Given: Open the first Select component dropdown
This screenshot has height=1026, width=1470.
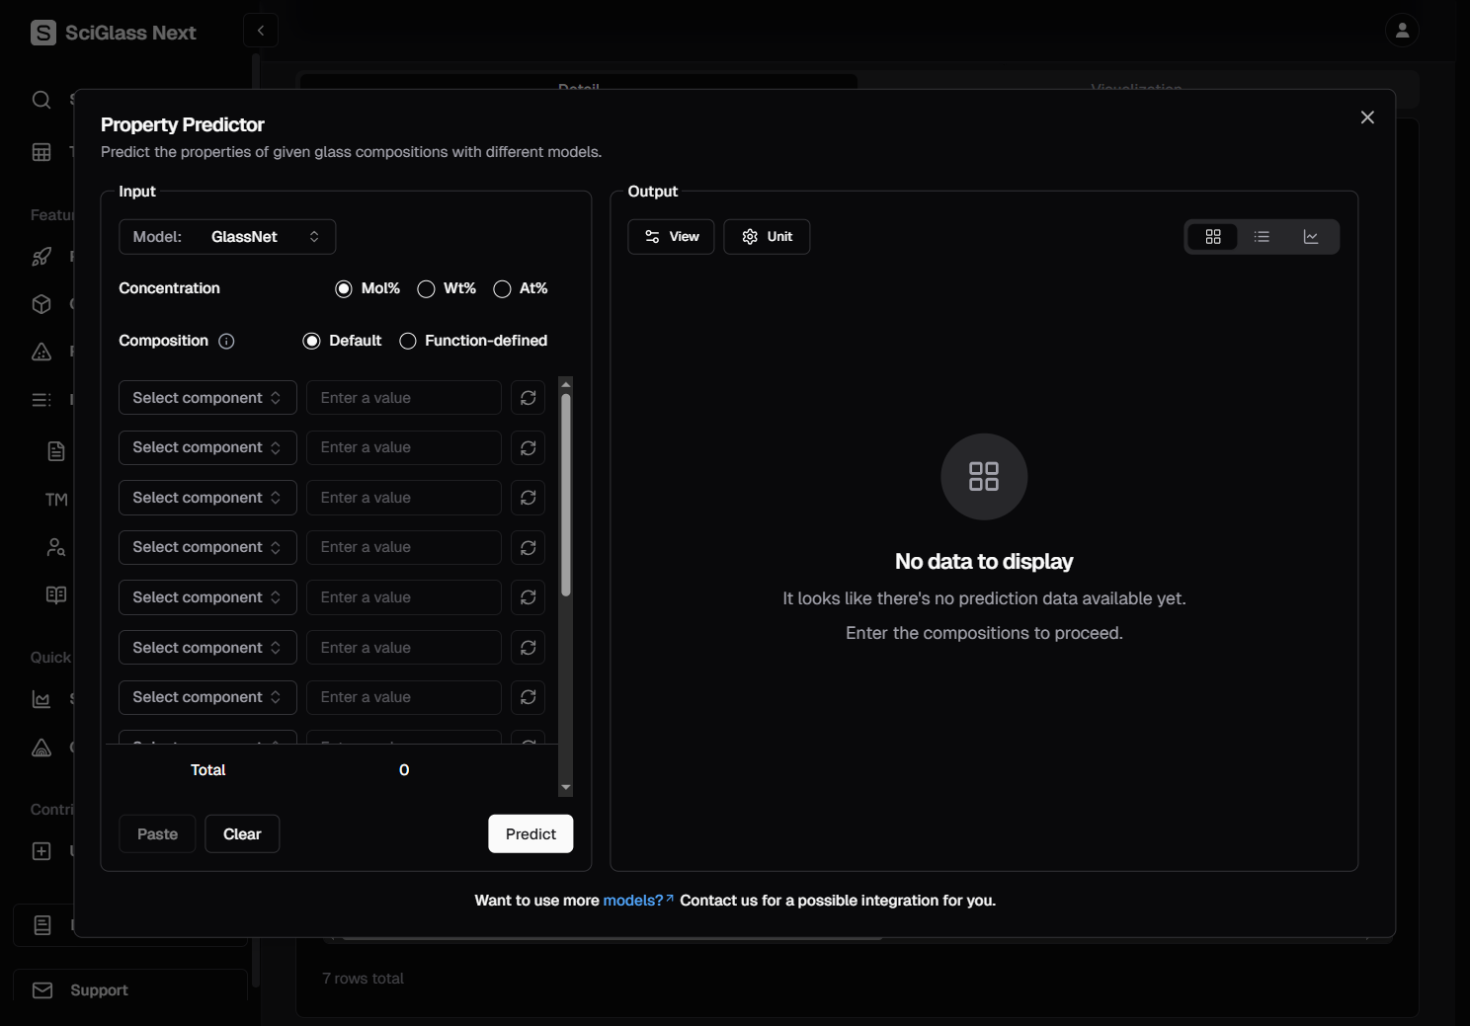Looking at the screenshot, I should click(x=207, y=398).
